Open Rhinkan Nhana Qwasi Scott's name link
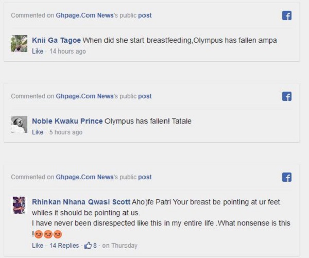The image size is (309, 258). (x=81, y=202)
